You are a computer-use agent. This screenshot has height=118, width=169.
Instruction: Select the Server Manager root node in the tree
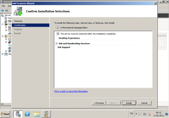tap(8, 15)
